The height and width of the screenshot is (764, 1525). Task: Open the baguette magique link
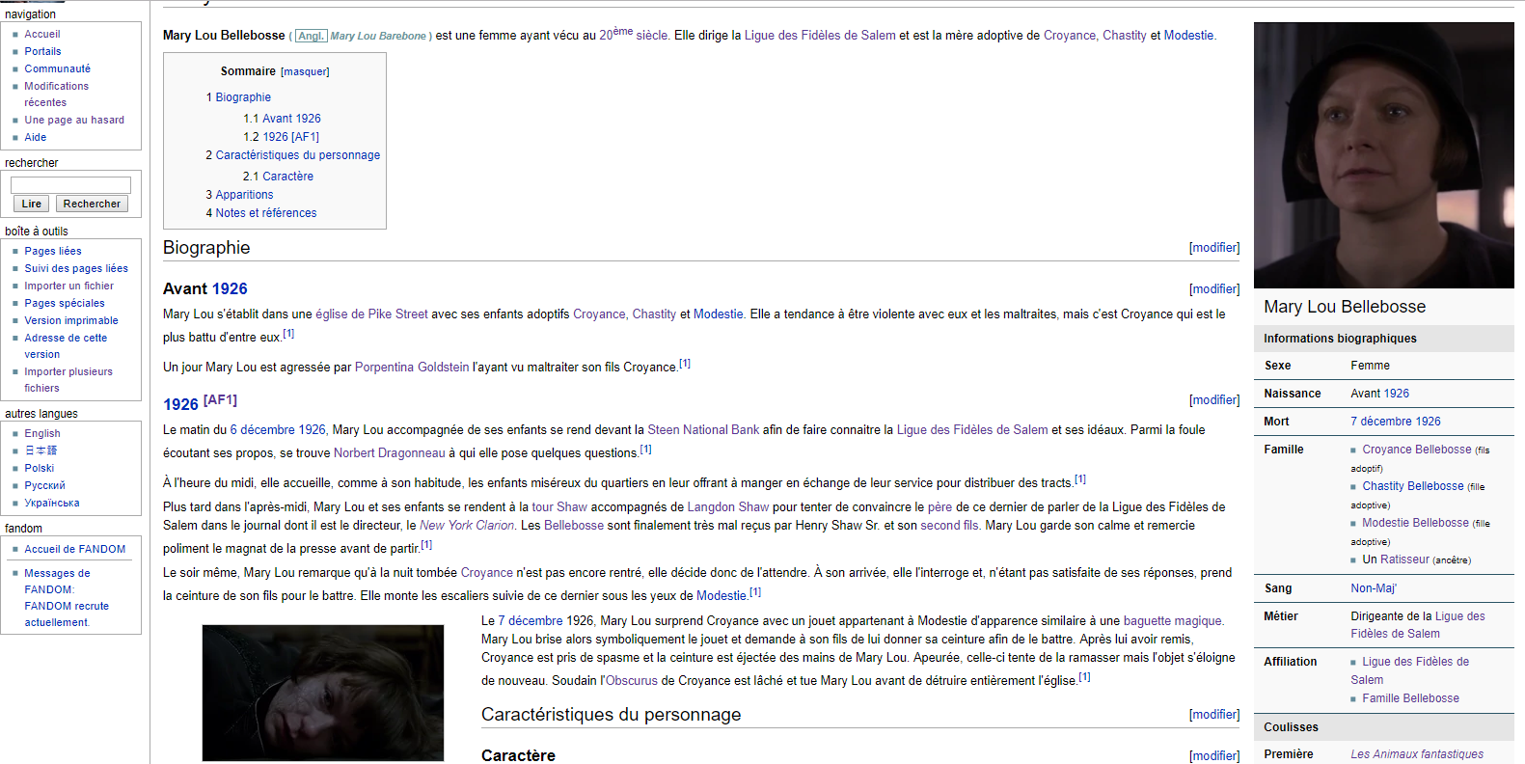pyautogui.click(x=1172, y=621)
